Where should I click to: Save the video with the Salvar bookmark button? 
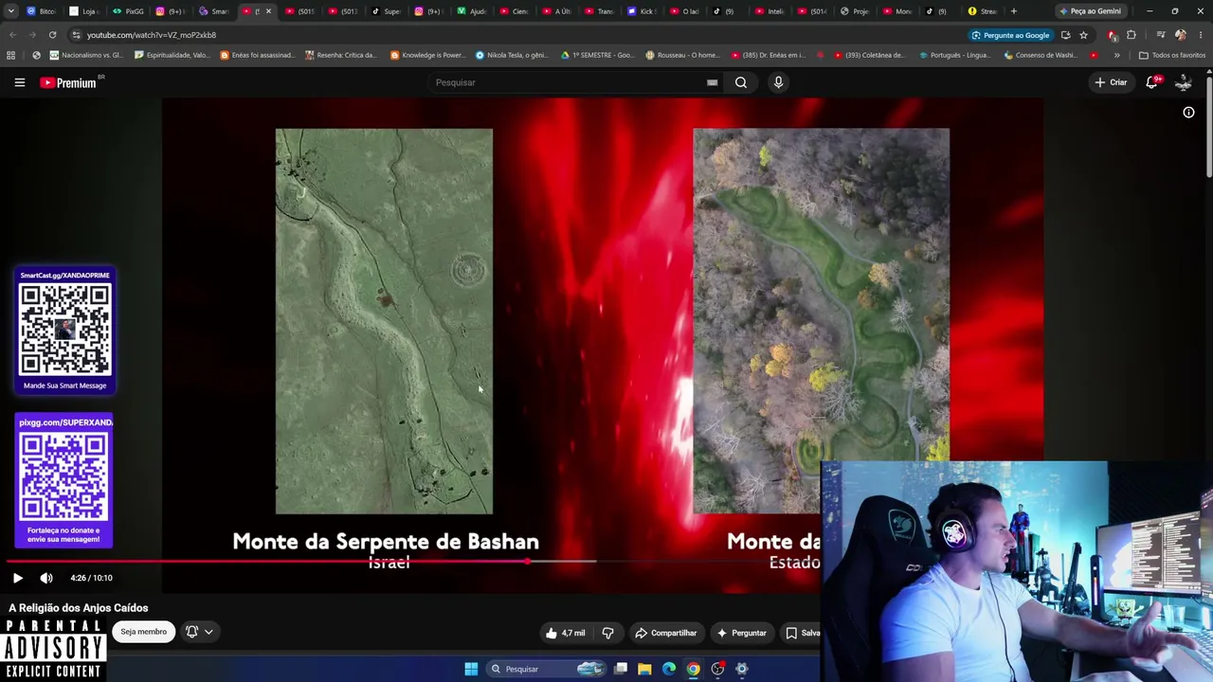point(802,633)
